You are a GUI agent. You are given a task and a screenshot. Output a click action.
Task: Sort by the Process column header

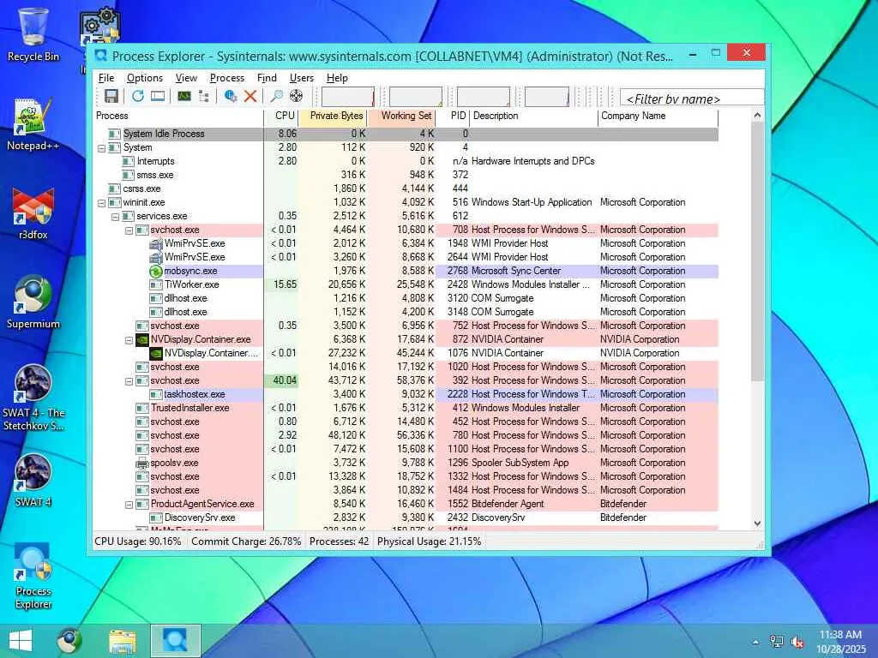(178, 116)
